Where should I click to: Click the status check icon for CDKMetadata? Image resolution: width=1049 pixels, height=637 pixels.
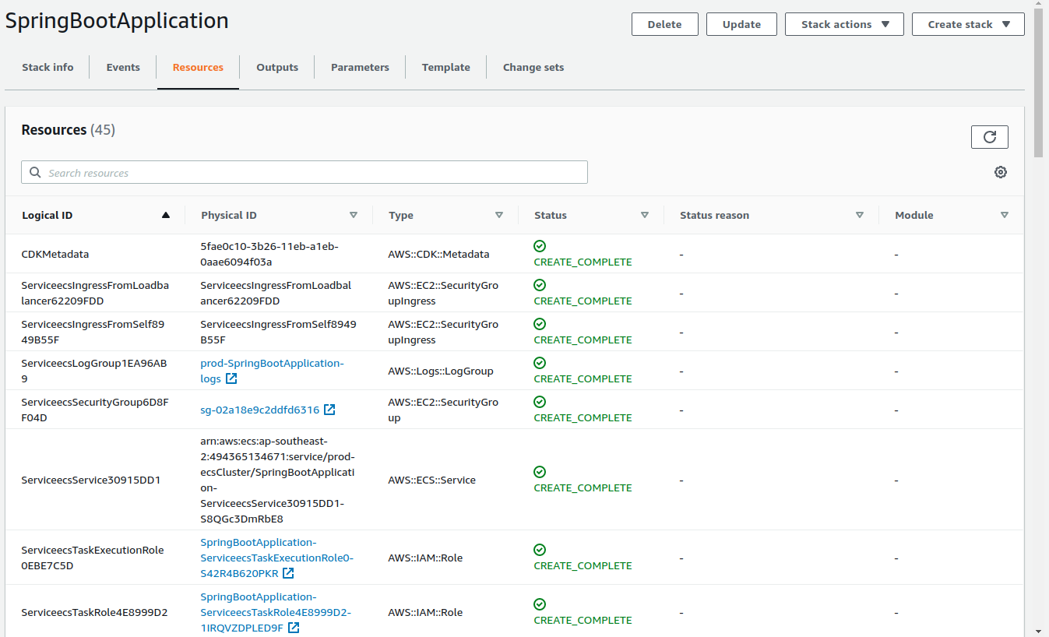540,246
